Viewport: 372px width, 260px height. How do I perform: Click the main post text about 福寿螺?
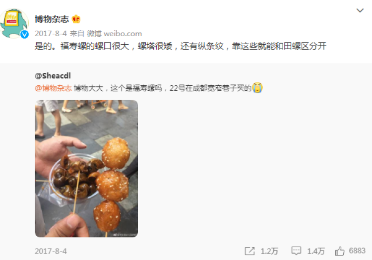(x=181, y=46)
